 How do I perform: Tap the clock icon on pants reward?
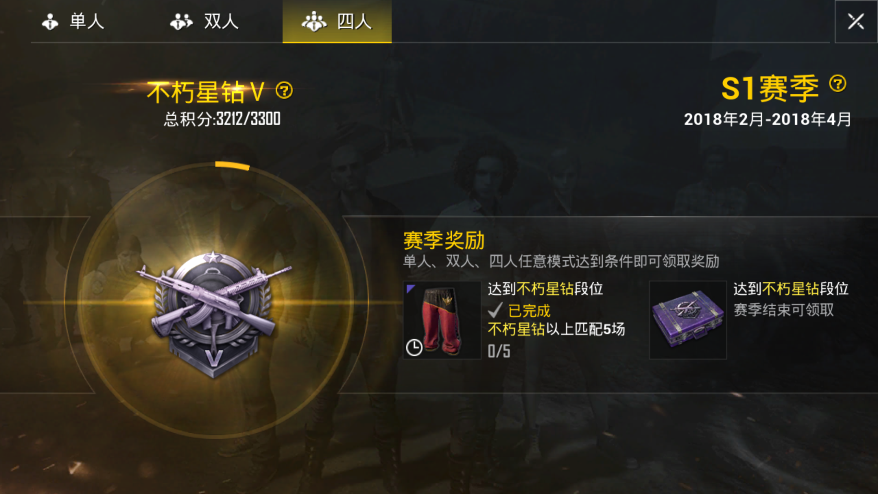[x=414, y=348]
